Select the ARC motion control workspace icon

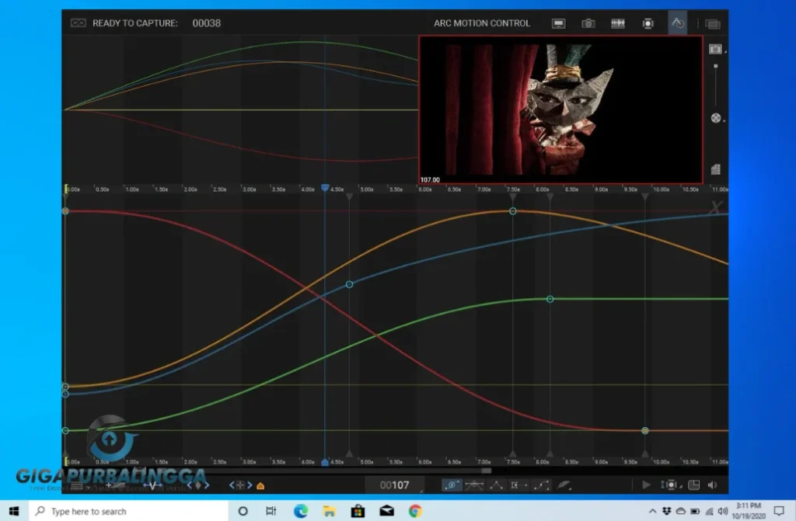click(677, 23)
